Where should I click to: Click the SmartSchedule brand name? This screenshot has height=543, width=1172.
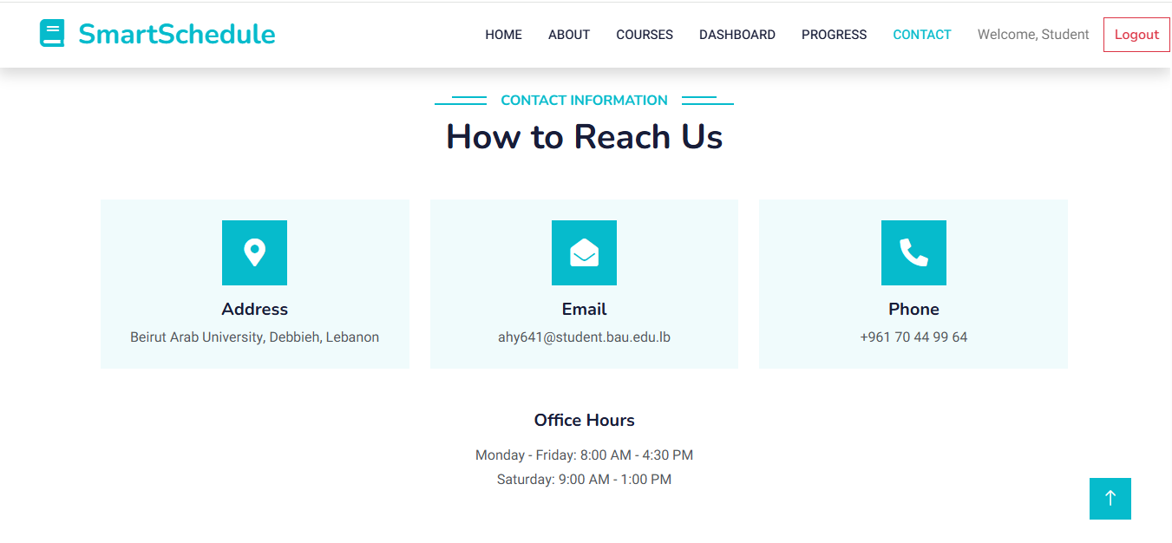[x=177, y=34]
